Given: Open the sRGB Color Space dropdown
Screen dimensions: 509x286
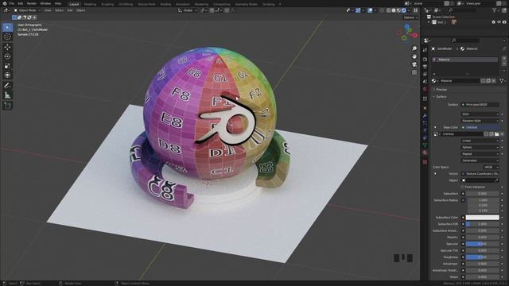Looking at the screenshot, I should 492,167.
